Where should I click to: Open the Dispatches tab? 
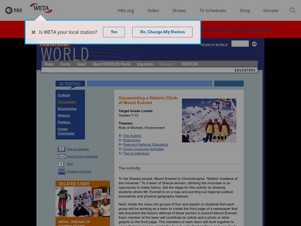145,64
